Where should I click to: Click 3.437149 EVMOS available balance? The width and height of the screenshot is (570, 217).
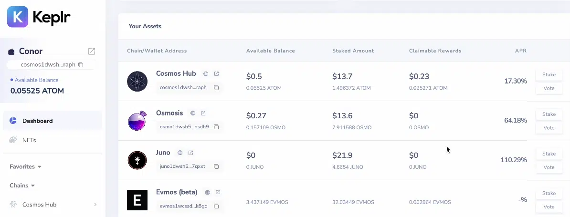tap(267, 202)
